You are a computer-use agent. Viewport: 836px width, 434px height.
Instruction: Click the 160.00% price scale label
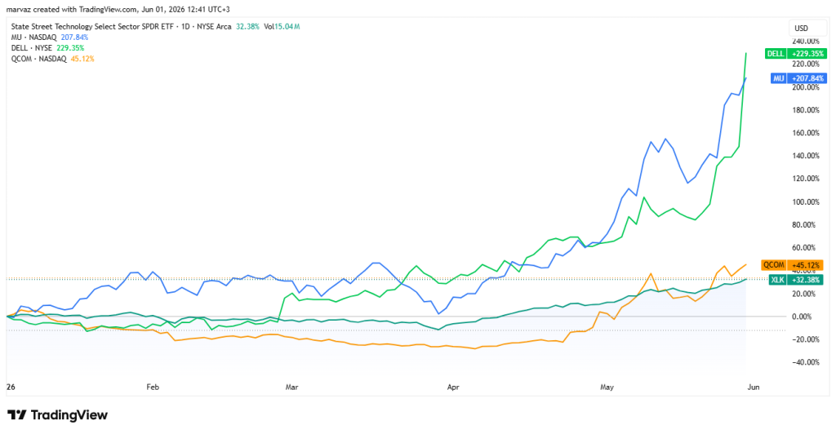[806, 133]
